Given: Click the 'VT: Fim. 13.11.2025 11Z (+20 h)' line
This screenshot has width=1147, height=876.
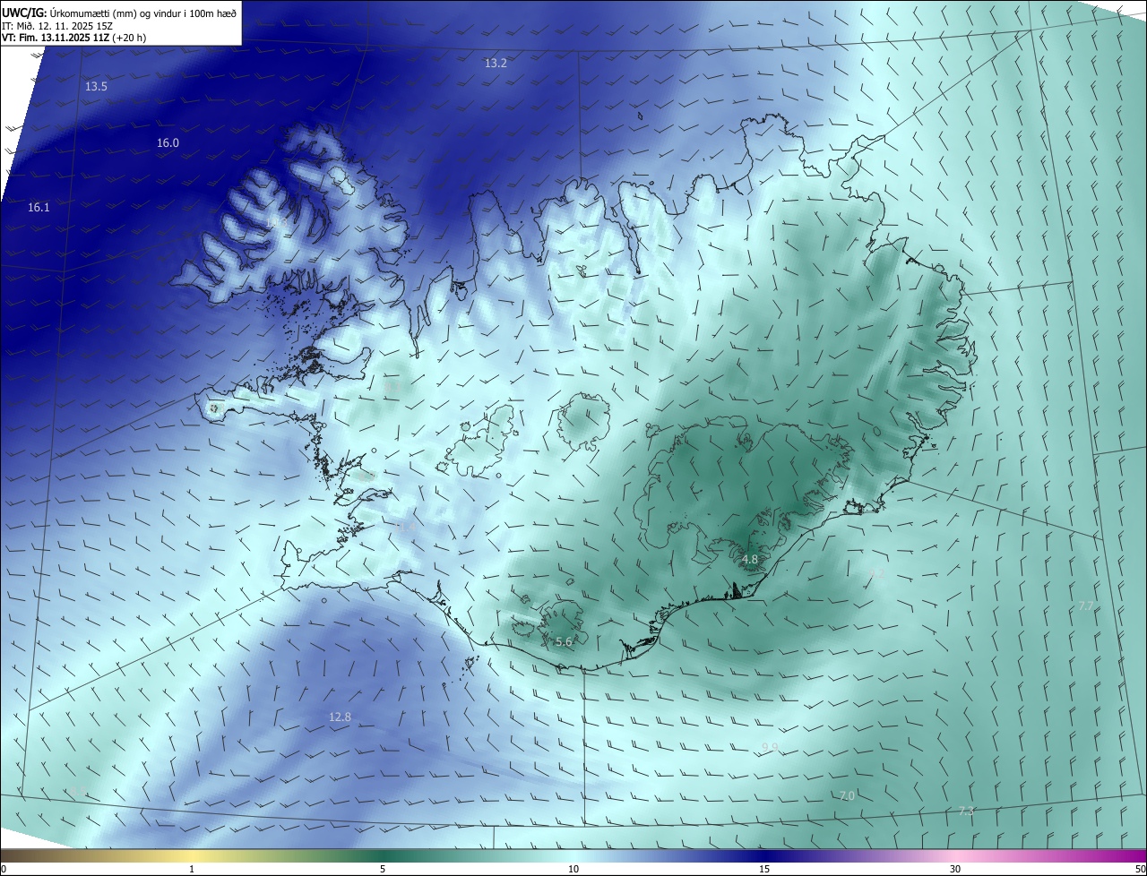Looking at the screenshot, I should pos(73,39).
